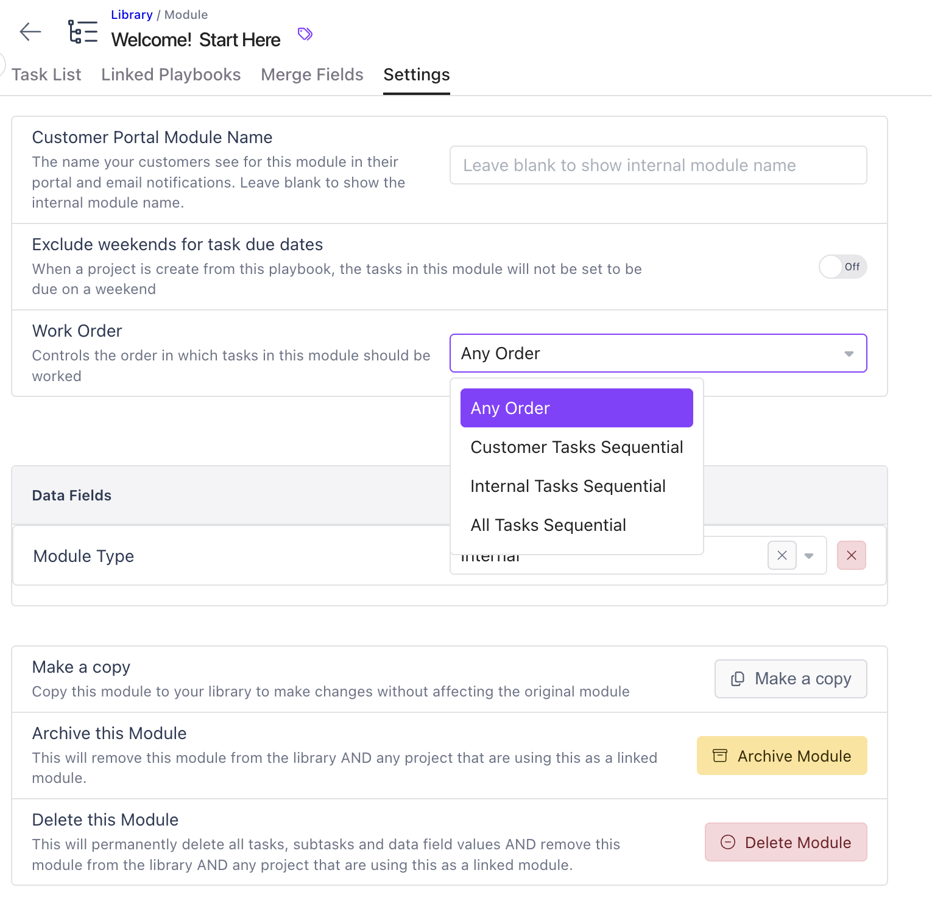Click the minus-circle icon in Delete Module
The width and height of the screenshot is (932, 912).
pos(727,842)
